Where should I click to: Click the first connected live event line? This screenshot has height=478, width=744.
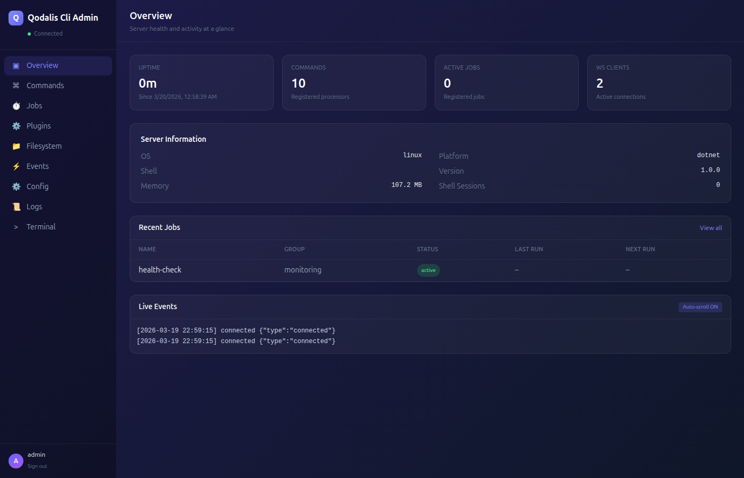236,330
